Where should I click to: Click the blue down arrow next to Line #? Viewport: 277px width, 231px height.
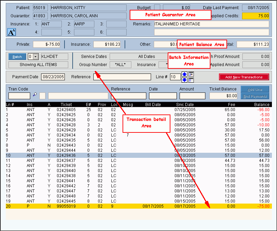[x=184, y=80]
